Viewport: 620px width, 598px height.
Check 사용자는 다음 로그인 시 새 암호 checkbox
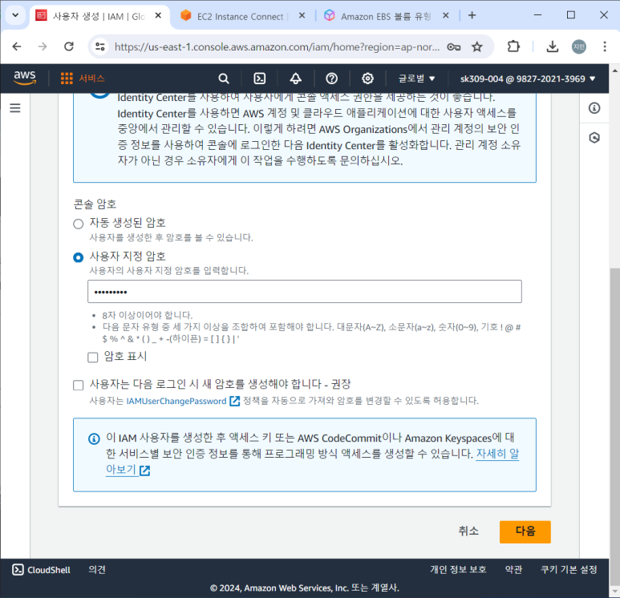79,385
